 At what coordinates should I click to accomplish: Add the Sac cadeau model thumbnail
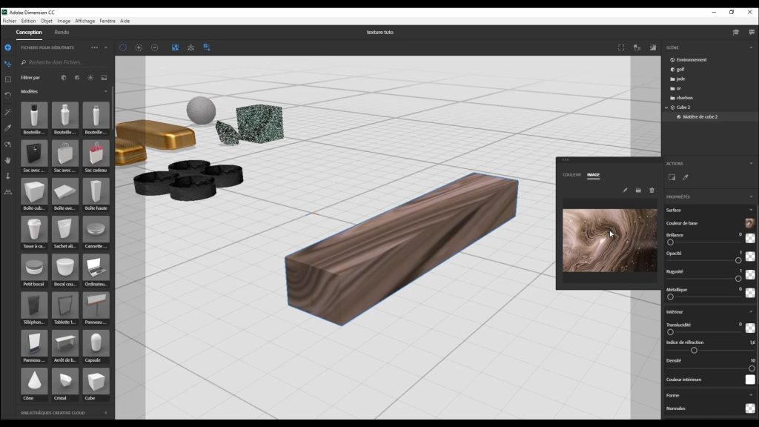pyautogui.click(x=96, y=156)
